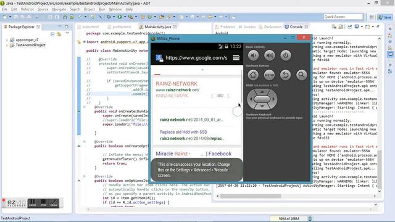Screen dimensions: 395x222
Task: Click the DPAD right arrow in emulator
Action: (x=274, y=99)
